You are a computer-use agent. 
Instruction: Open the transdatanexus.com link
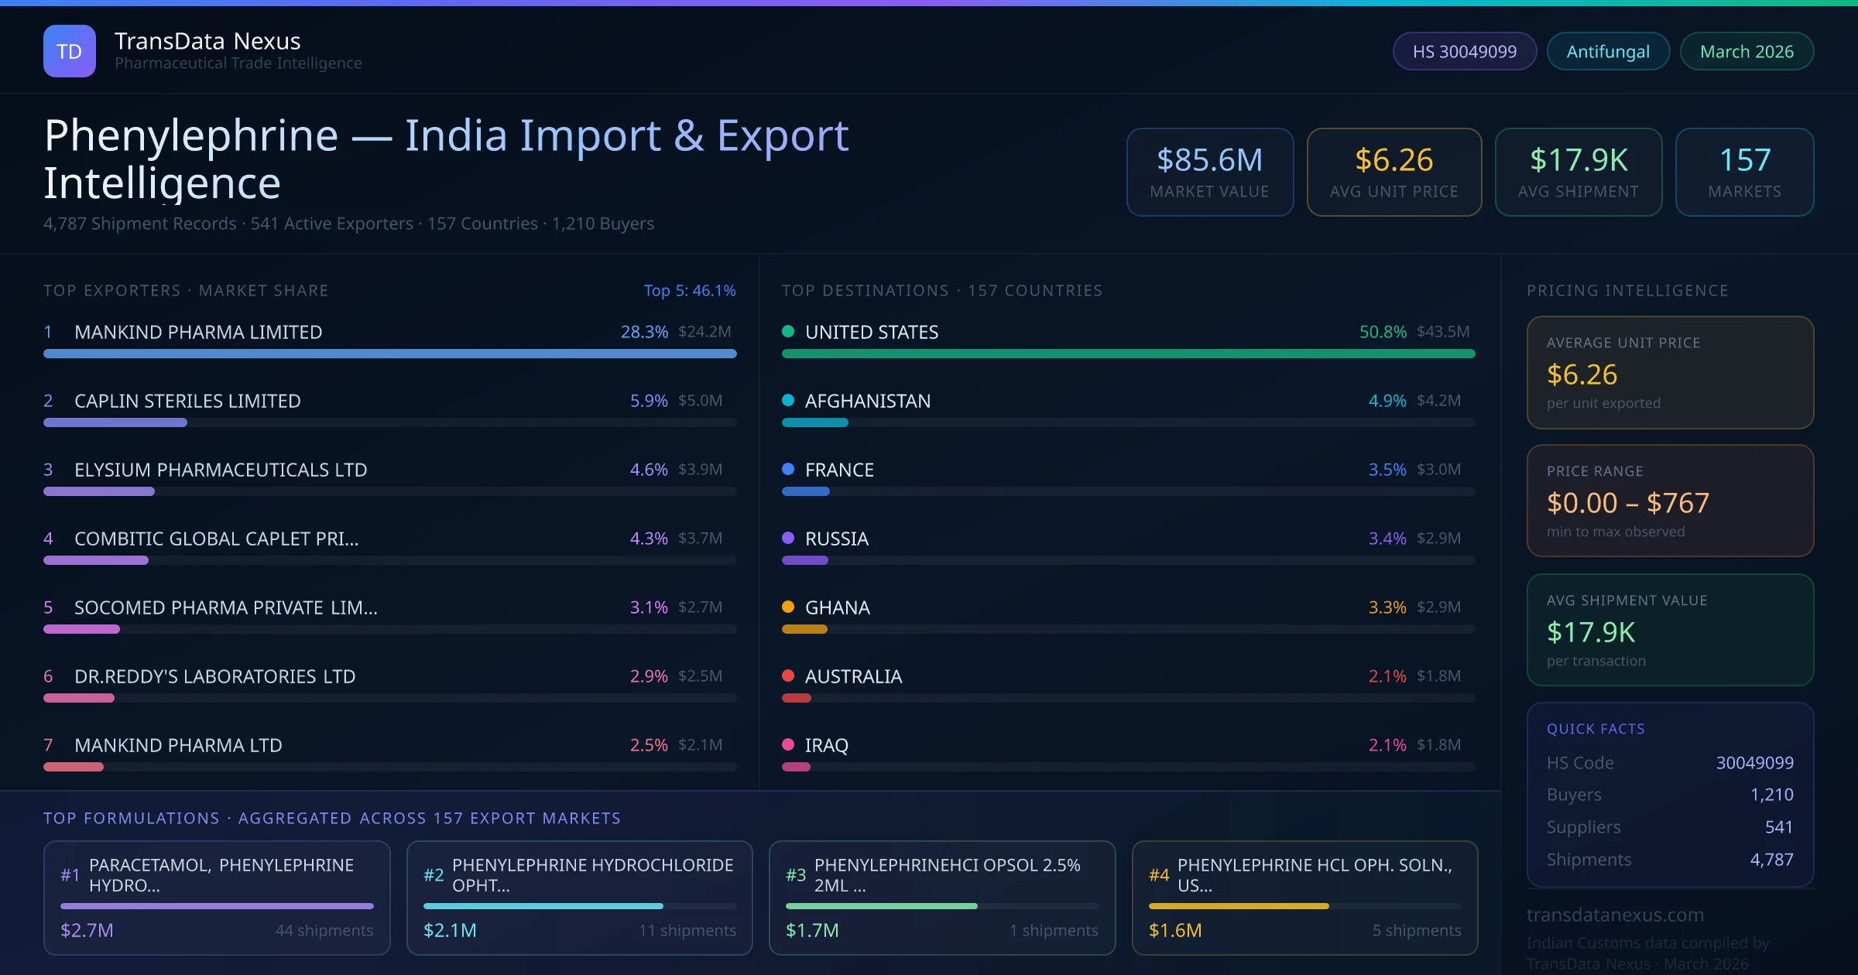(1615, 915)
